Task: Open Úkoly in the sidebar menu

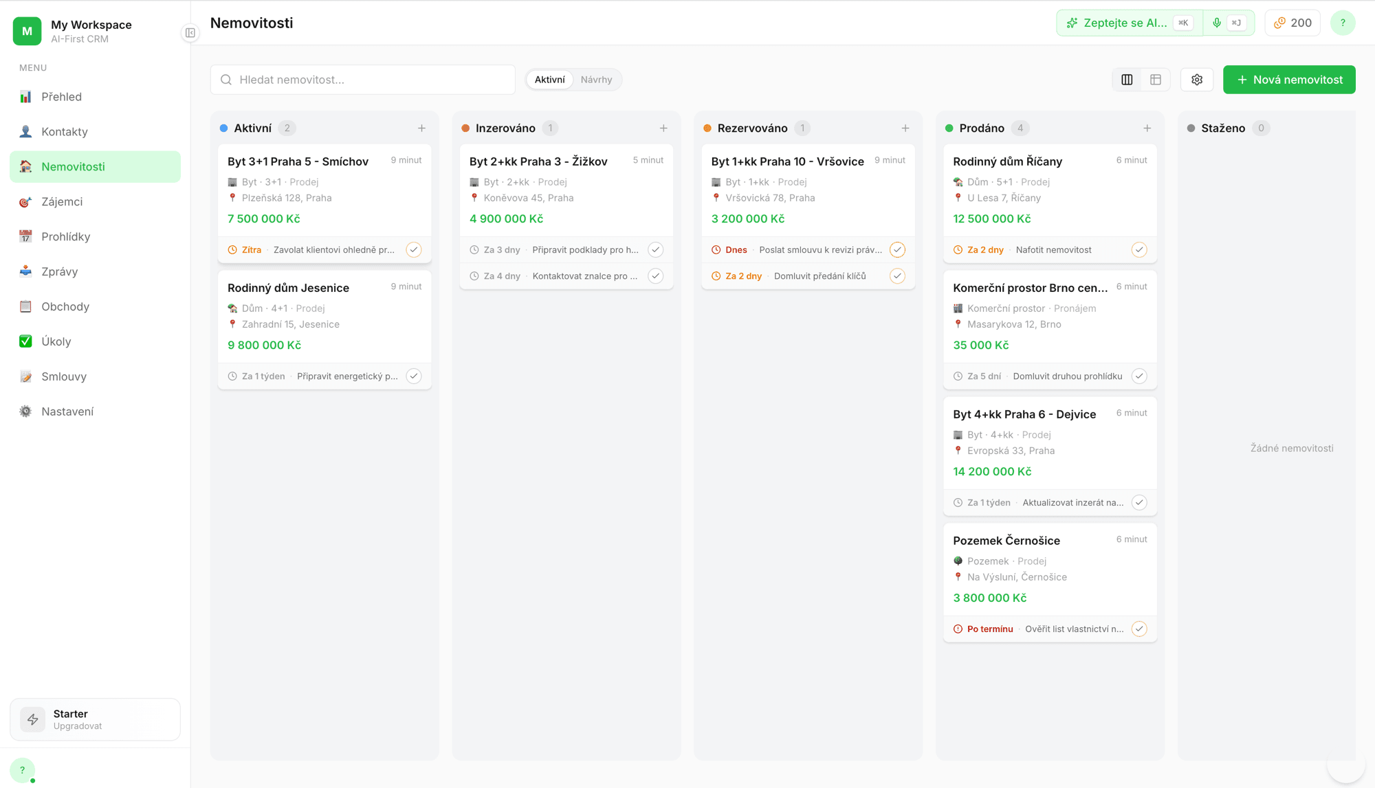Action: pos(95,341)
